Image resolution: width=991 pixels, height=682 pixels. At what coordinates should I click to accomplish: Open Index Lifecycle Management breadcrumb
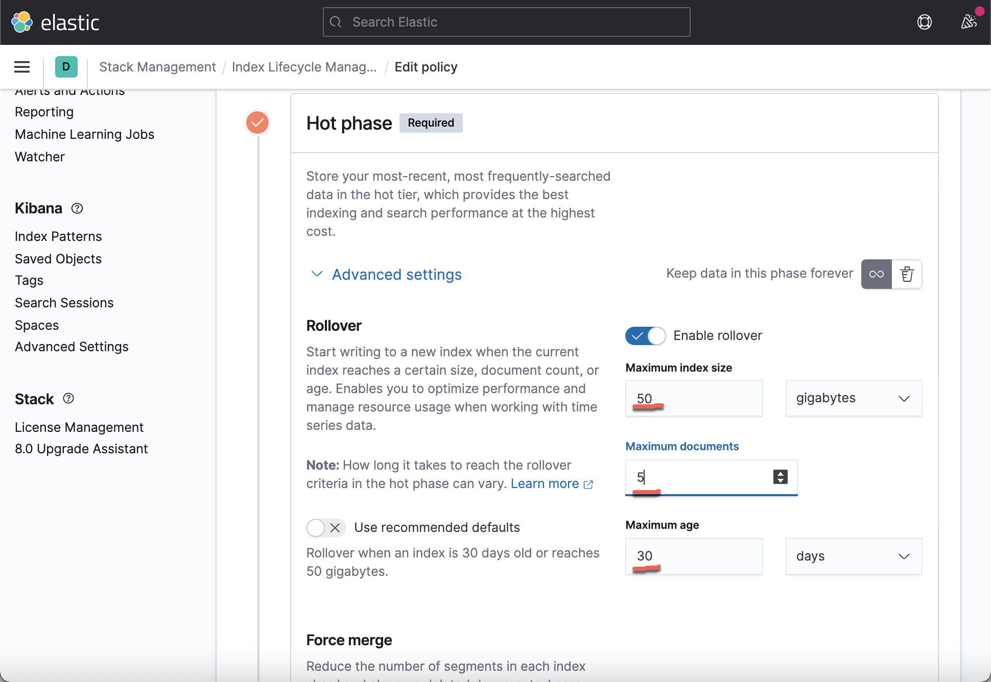pyautogui.click(x=305, y=67)
